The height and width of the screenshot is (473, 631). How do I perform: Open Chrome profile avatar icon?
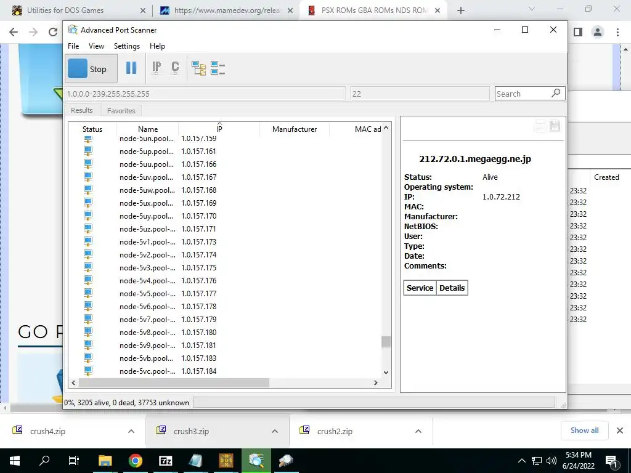(598, 32)
